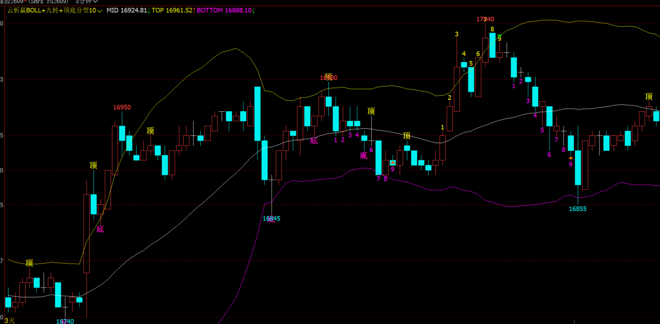Select the BOTTOM 16888.10 readout
The width and height of the screenshot is (660, 324).
tap(224, 10)
